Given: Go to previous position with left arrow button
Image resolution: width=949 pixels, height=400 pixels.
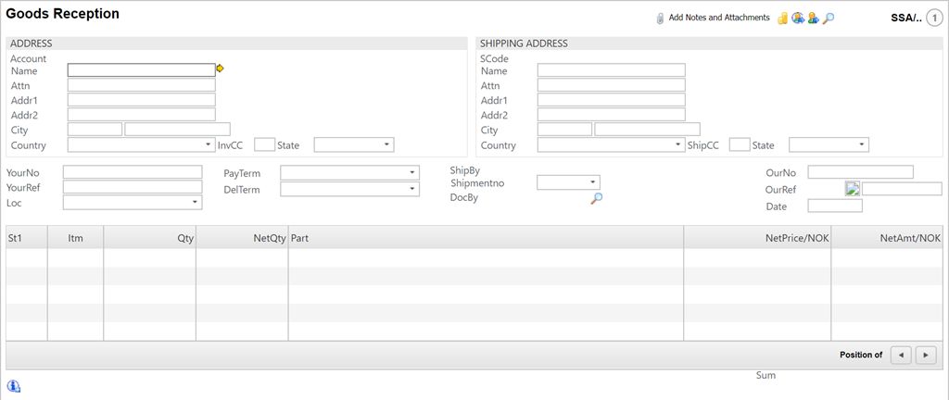Looking at the screenshot, I should click(x=900, y=355).
